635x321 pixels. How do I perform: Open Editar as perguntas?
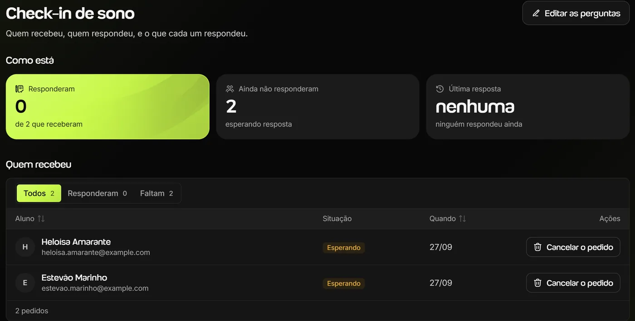(576, 13)
